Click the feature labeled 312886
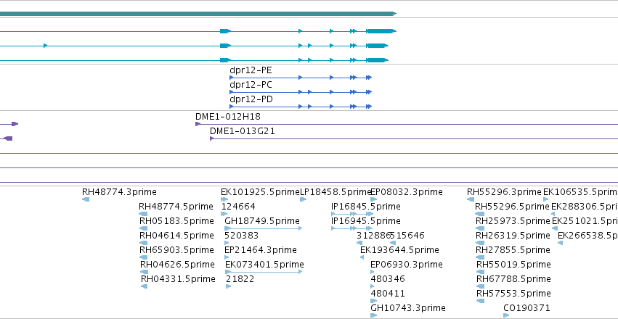The width and height of the screenshot is (618, 319). coord(374,235)
